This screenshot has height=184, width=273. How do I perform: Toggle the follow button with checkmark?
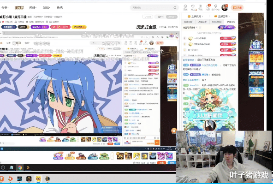point(148,17)
